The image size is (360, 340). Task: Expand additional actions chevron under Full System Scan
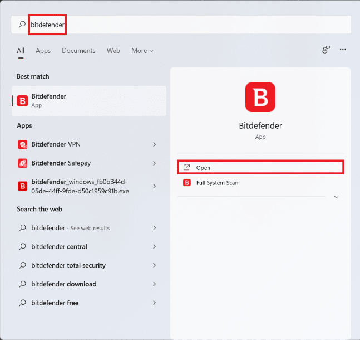click(336, 197)
